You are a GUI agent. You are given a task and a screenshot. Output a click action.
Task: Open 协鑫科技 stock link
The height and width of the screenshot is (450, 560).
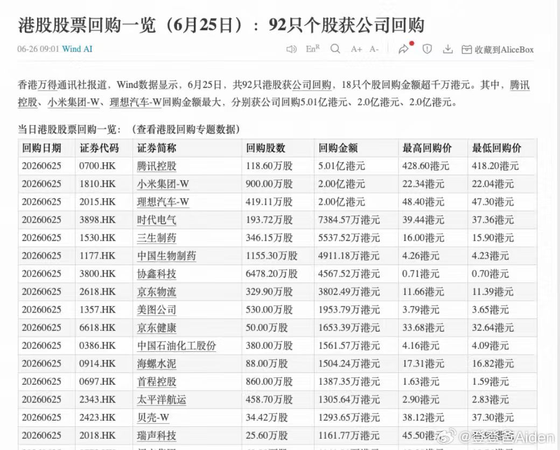point(157,274)
